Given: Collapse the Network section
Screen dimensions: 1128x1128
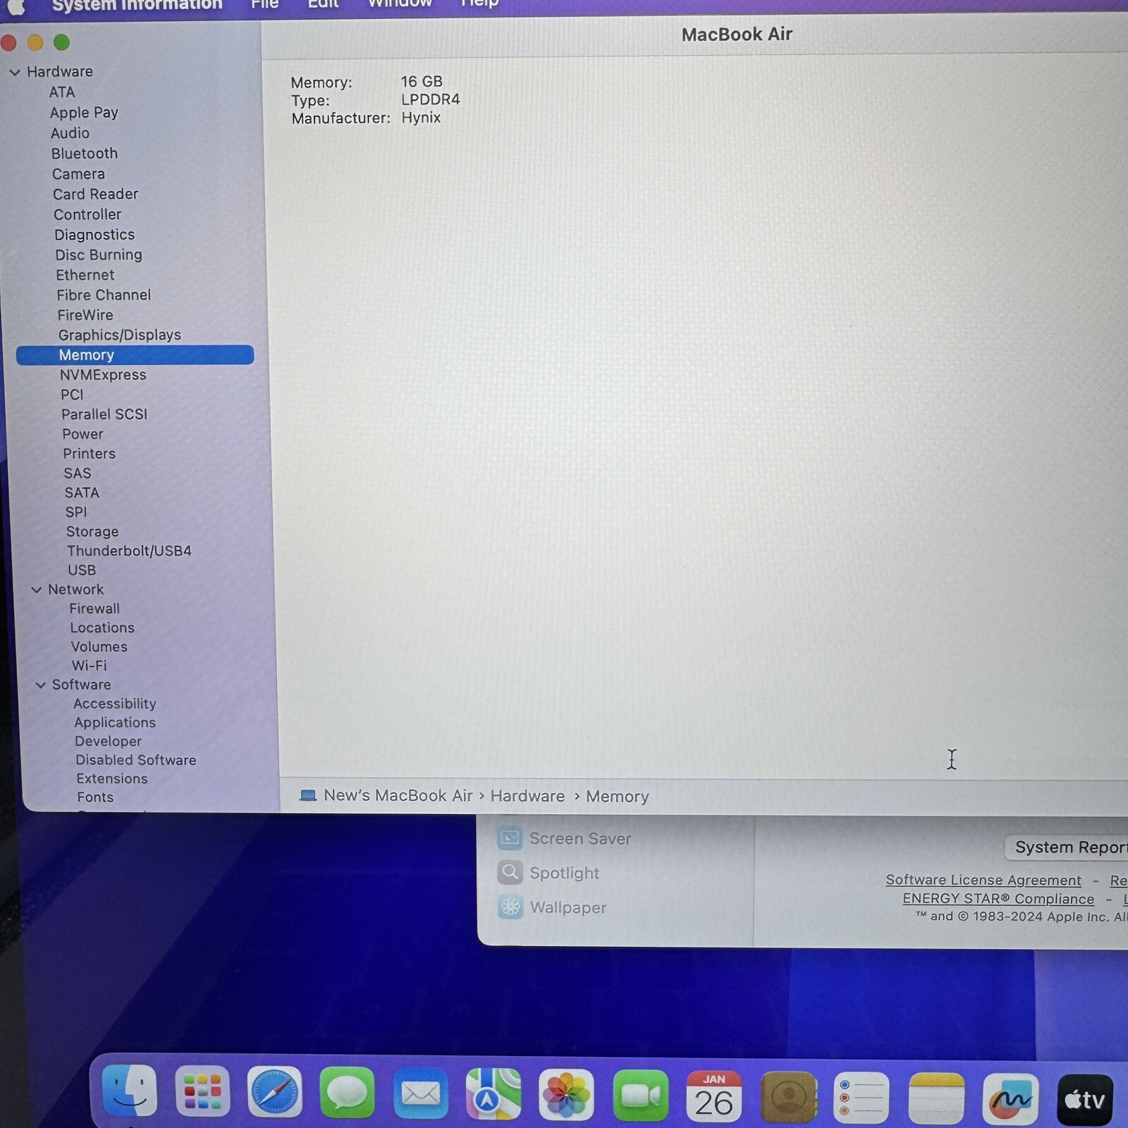Looking at the screenshot, I should coord(37,589).
